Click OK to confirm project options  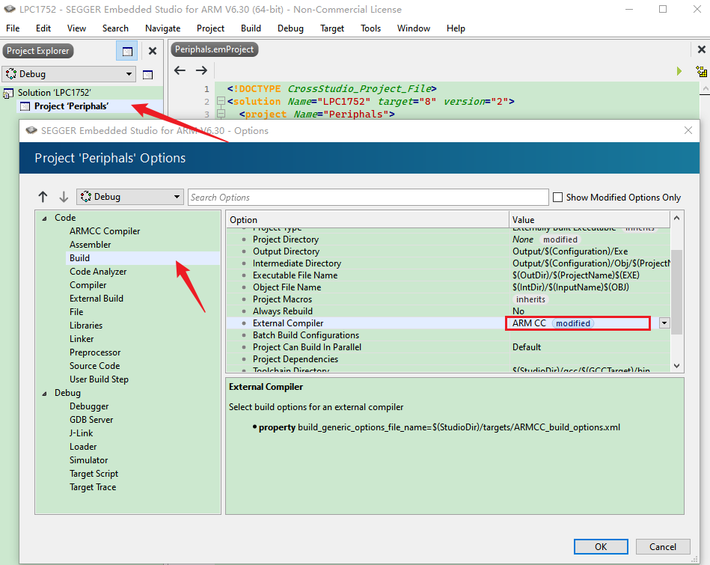coord(601,547)
